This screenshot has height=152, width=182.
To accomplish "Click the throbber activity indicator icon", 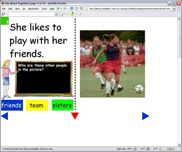I will pyautogui.click(x=178, y=9).
